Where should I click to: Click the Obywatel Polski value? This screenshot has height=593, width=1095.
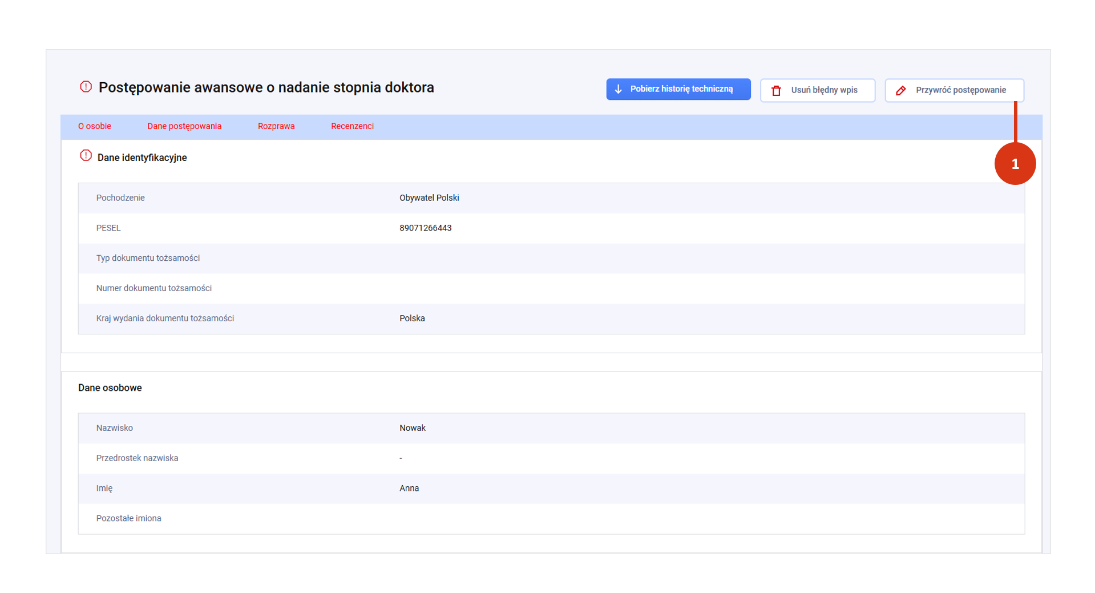tap(429, 198)
